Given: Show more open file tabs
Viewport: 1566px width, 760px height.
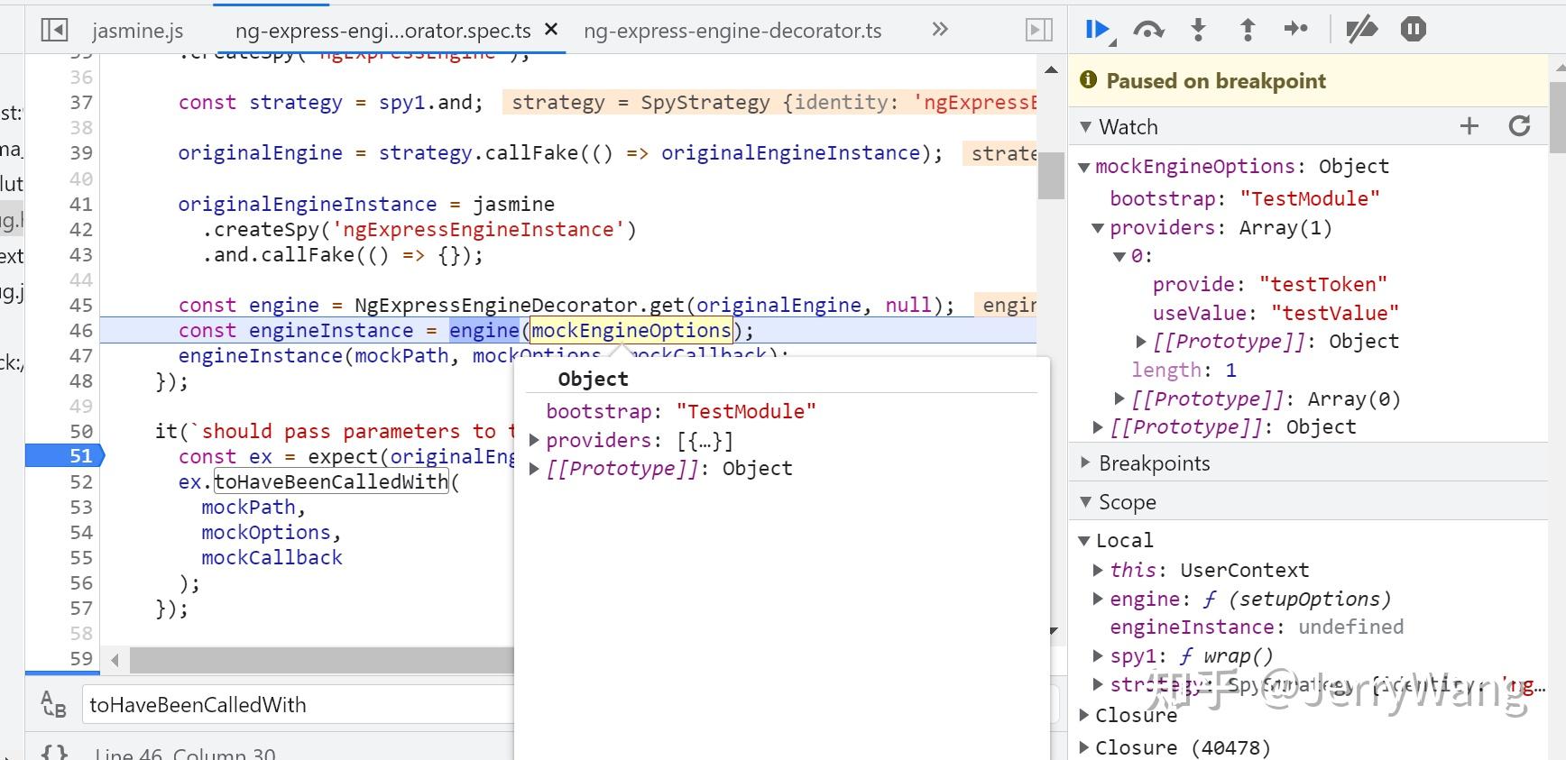Looking at the screenshot, I should (939, 30).
